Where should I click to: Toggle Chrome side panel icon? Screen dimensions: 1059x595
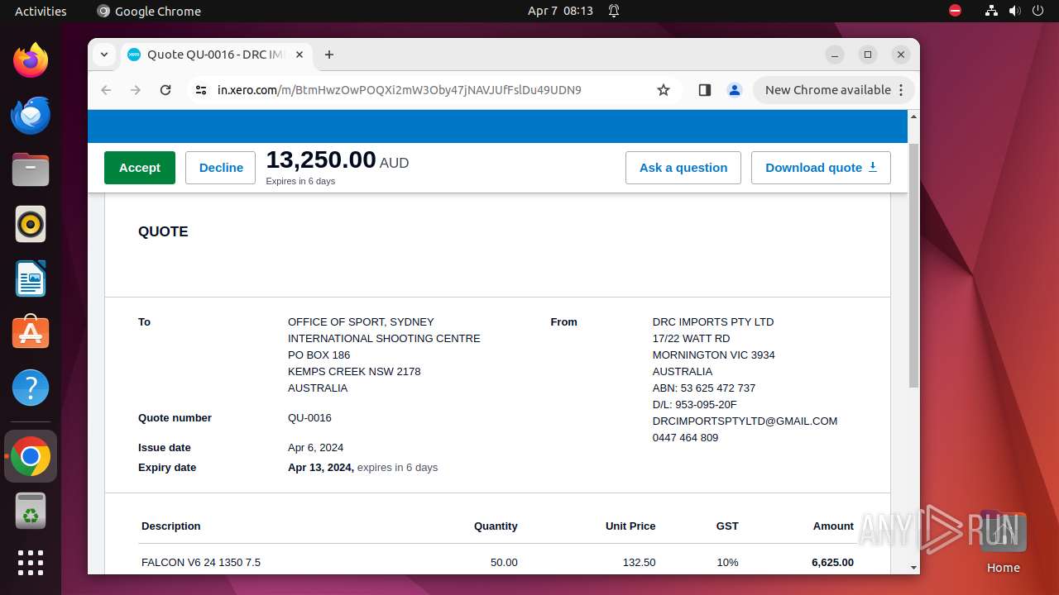tap(705, 90)
